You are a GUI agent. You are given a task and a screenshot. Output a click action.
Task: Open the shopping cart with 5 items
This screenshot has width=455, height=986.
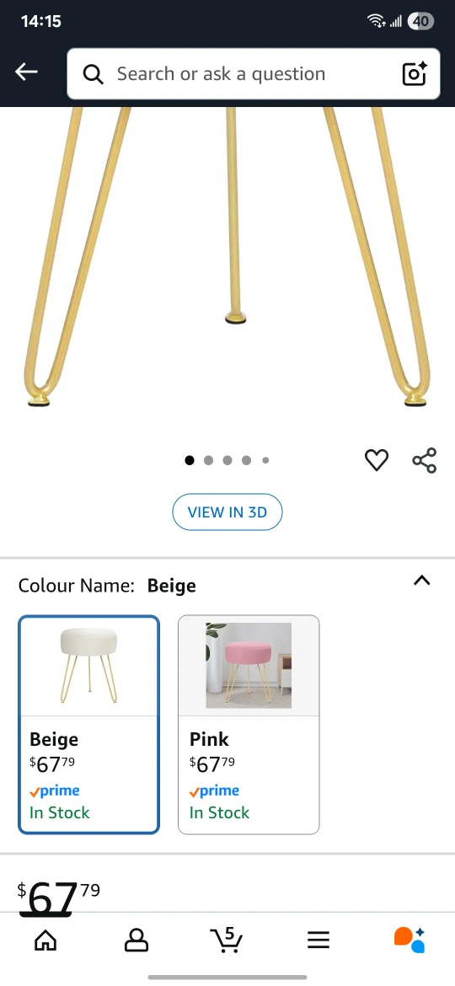[x=227, y=940]
